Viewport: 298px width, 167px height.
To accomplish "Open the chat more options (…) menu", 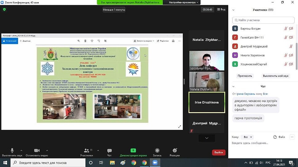I will point(292,137).
